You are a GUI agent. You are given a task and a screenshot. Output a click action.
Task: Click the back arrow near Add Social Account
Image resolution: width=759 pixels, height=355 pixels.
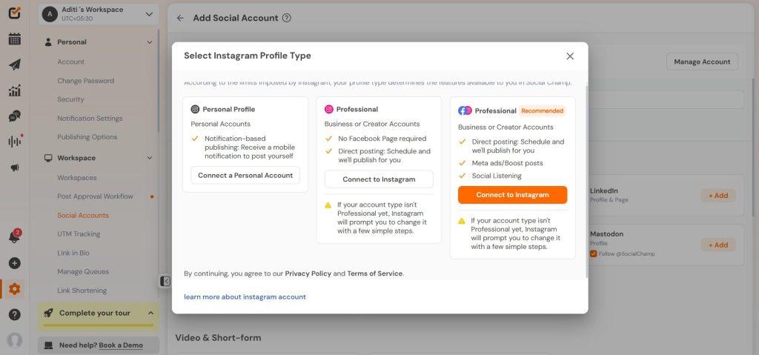point(180,18)
